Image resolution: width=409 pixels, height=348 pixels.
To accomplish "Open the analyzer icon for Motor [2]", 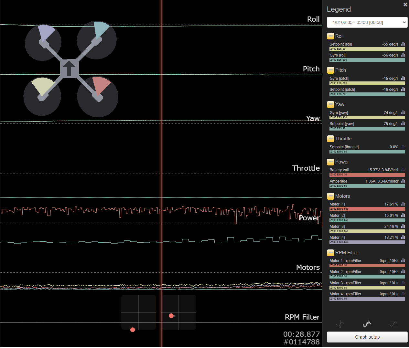I will point(403,215).
